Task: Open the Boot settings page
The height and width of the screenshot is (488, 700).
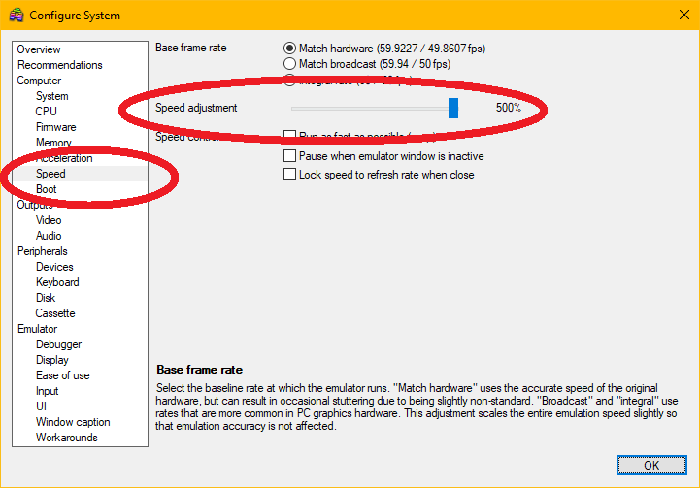Action: pos(47,189)
